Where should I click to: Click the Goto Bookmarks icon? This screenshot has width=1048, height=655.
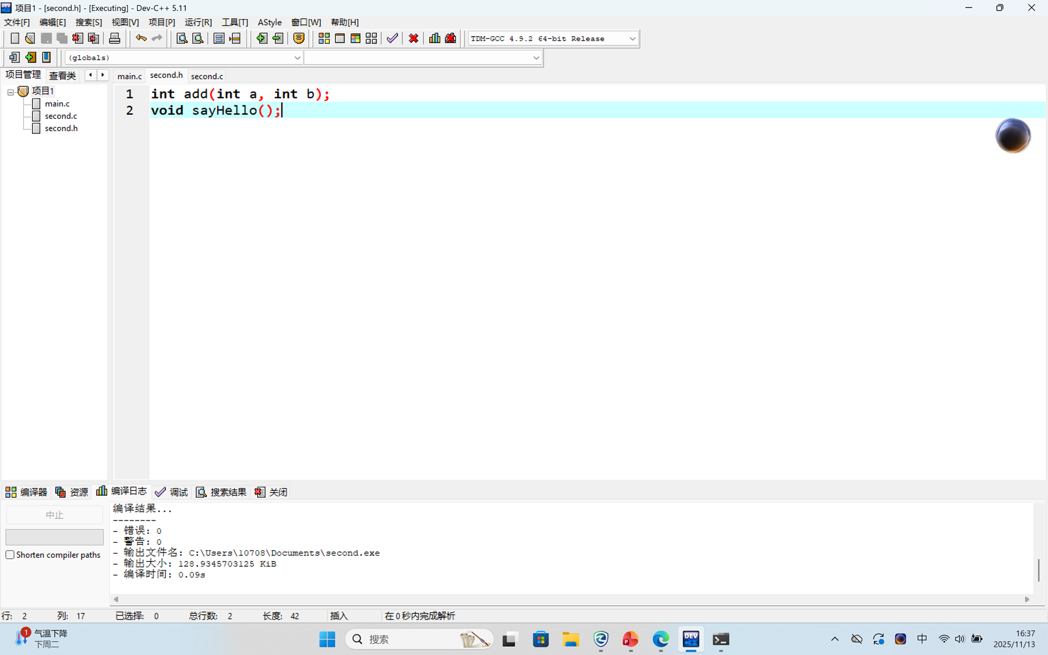coord(47,57)
